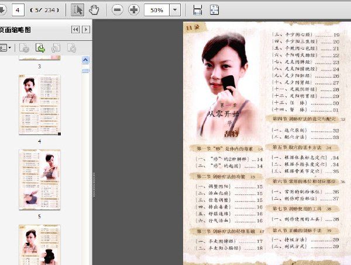Click the 目录 heading on the page

tap(192, 27)
